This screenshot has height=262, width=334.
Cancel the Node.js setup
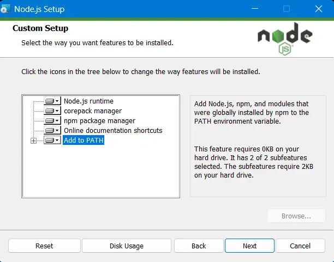pyautogui.click(x=300, y=246)
